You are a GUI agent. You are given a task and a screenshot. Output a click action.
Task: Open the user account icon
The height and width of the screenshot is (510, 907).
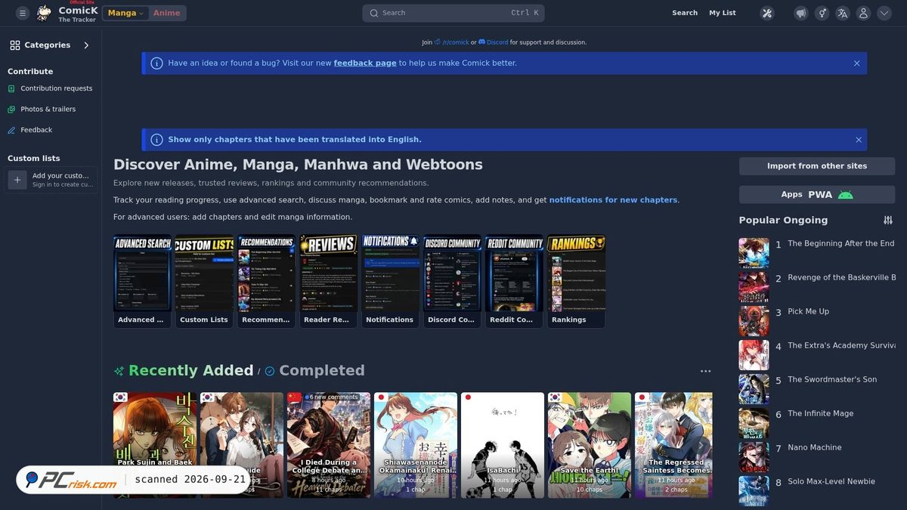tap(863, 13)
